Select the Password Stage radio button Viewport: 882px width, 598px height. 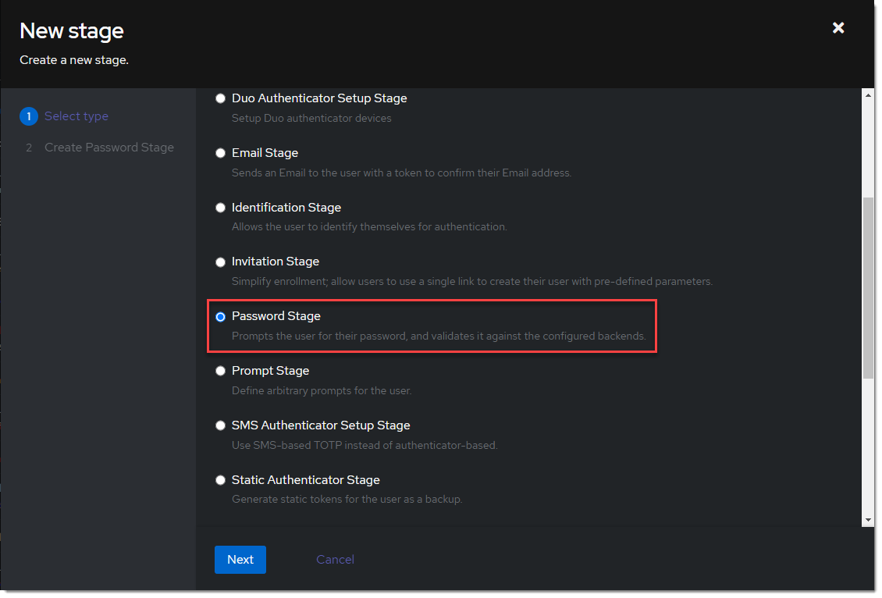(x=221, y=316)
